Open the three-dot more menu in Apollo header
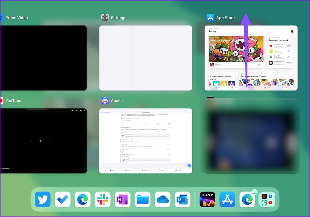The height and width of the screenshot is (217, 310). click(x=189, y=112)
